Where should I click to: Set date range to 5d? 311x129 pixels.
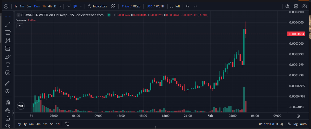click(x=52, y=124)
